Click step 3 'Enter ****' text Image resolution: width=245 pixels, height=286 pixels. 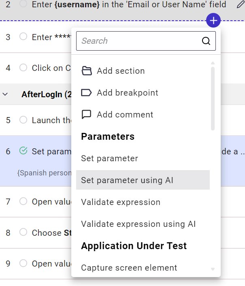(x=51, y=37)
